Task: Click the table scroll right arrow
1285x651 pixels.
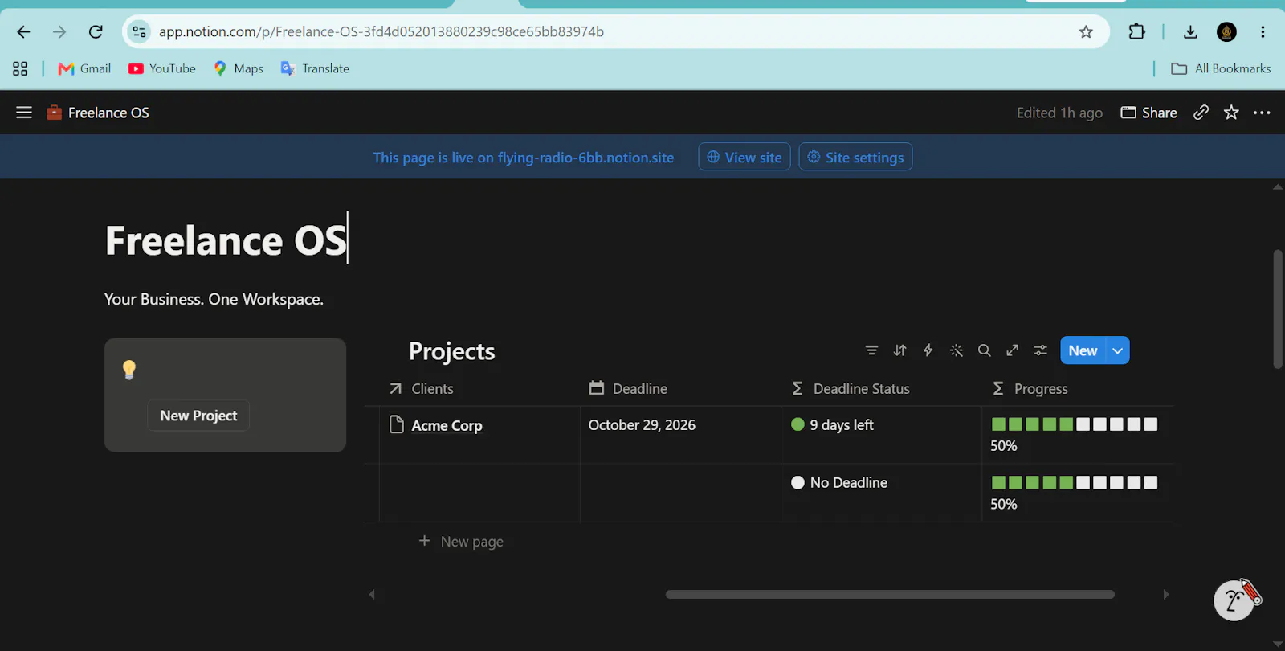Action: click(x=1166, y=595)
